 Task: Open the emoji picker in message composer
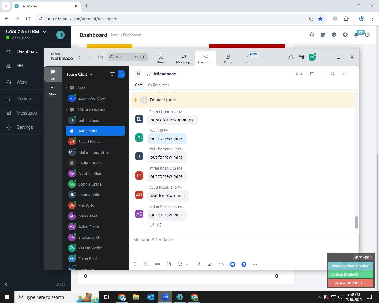(146, 264)
